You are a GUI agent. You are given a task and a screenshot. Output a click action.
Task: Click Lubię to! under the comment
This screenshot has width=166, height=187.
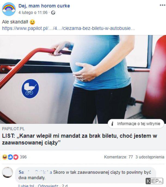click(x=26, y=186)
